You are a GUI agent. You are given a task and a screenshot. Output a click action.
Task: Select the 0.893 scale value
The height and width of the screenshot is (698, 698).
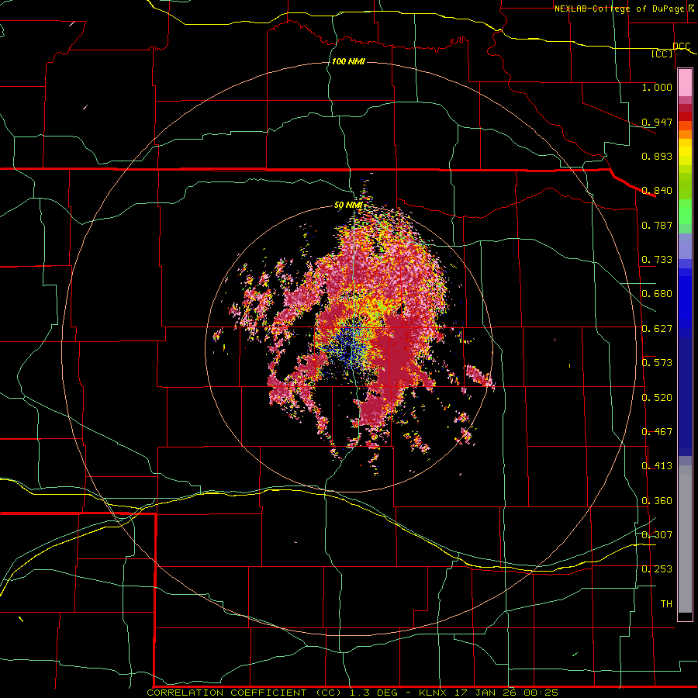(657, 156)
